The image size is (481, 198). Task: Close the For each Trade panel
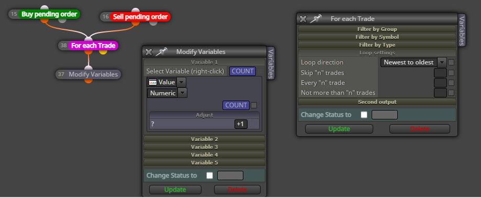coord(303,19)
